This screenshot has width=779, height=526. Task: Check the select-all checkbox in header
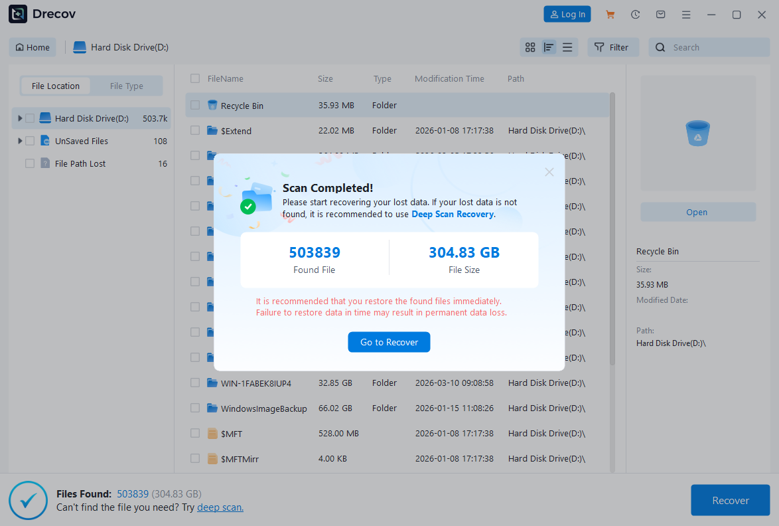(195, 78)
